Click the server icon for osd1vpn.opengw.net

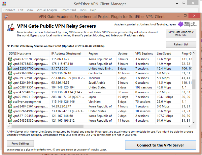point(10,102)
